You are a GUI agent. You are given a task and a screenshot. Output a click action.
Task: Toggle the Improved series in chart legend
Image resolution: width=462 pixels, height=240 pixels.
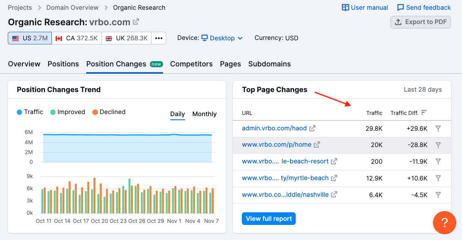click(67, 112)
